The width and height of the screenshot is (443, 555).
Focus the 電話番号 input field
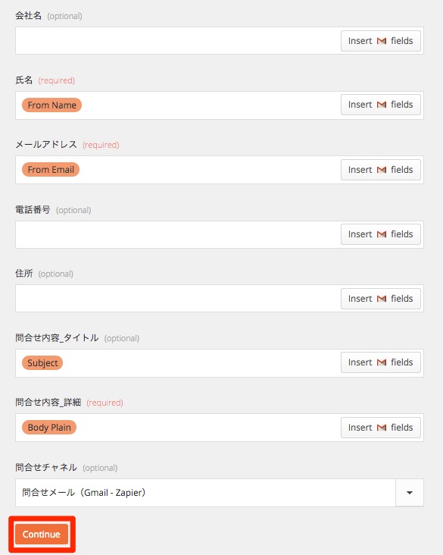click(x=178, y=235)
